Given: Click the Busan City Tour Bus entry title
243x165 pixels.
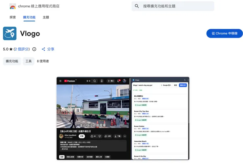Looking at the screenshot, I should coord(141,111).
